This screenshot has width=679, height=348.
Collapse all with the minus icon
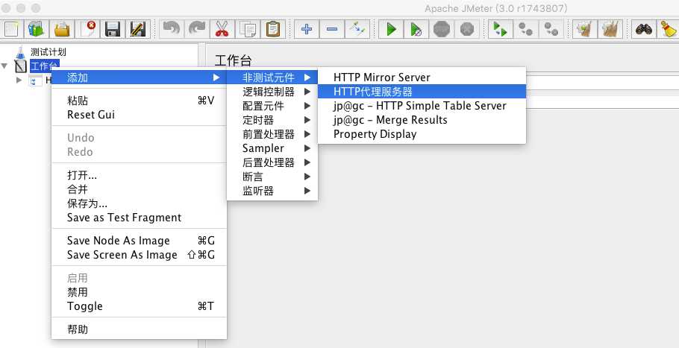click(x=332, y=29)
